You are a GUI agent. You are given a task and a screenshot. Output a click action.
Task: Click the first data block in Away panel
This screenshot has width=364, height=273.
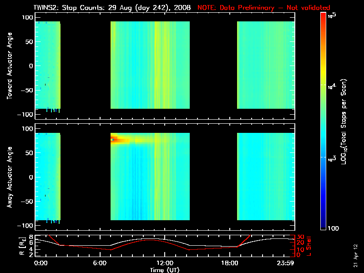pos(48,177)
